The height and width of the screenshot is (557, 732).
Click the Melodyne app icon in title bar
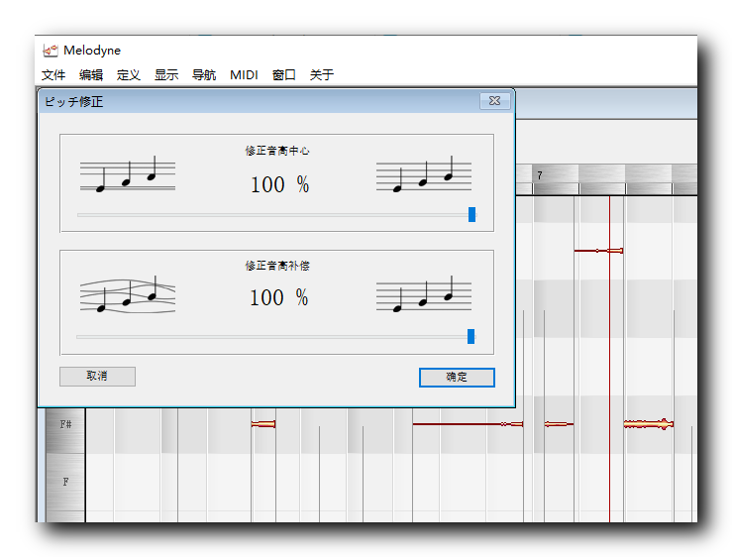pos(50,50)
